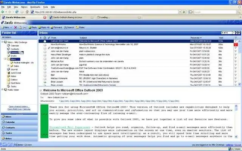The width and height of the screenshot is (242, 151).
Task: Open the Tasks folder in folder tree
Action: (14, 86)
